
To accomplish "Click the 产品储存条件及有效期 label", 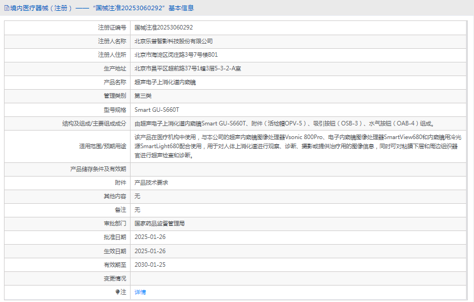I will (98, 169).
